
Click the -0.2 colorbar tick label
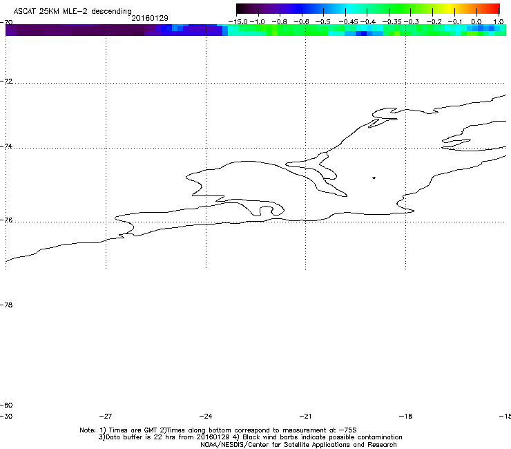434,22
